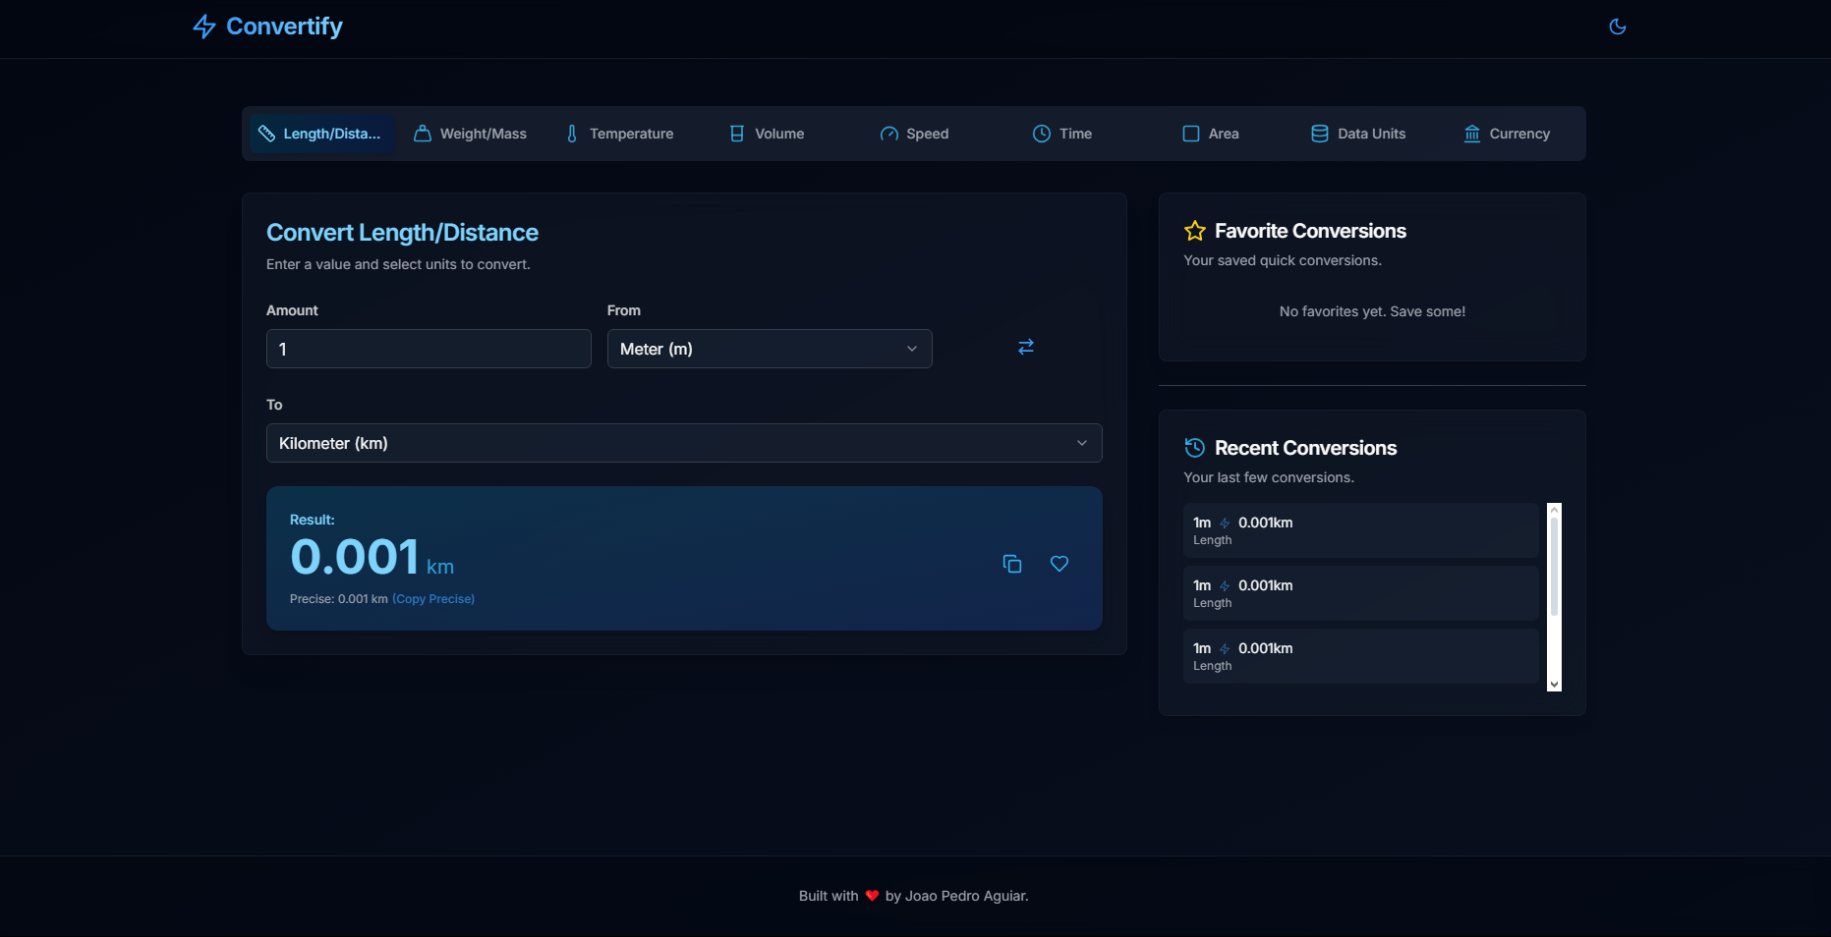
Task: Click the red heart in the footer
Action: point(872,896)
